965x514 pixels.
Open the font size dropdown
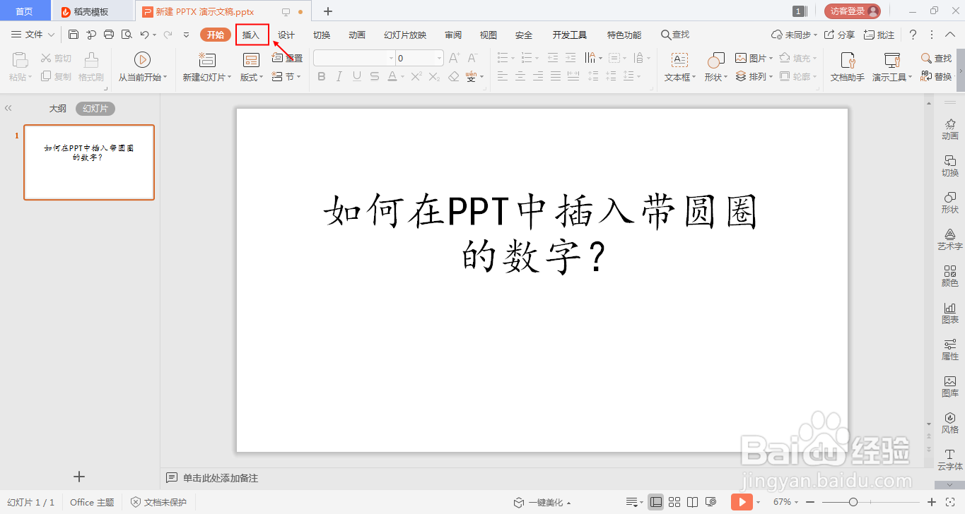pyautogui.click(x=440, y=57)
